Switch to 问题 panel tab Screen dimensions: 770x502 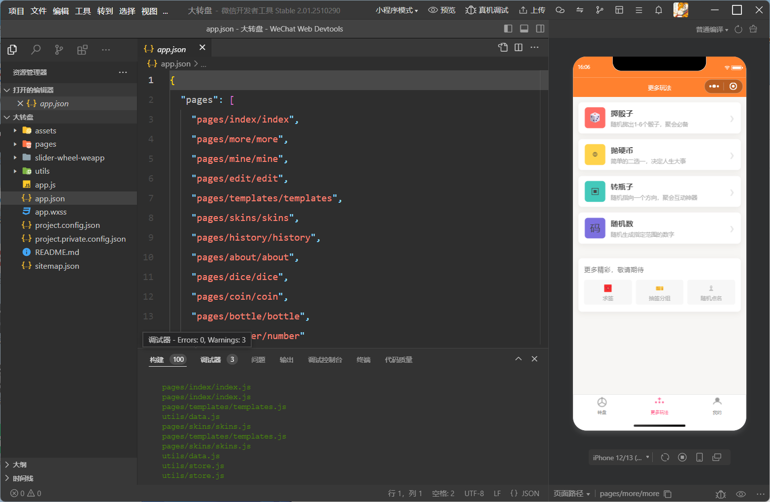(258, 360)
